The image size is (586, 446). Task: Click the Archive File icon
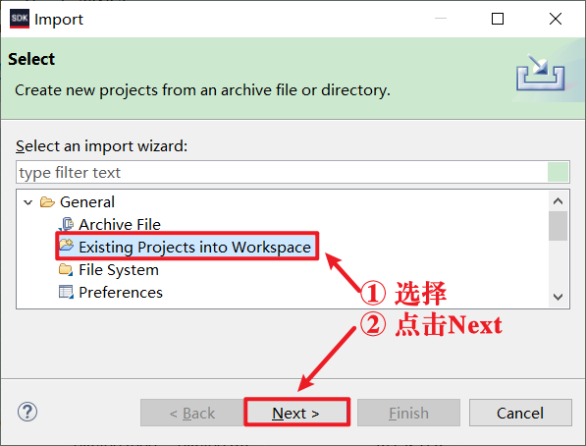coord(66,224)
